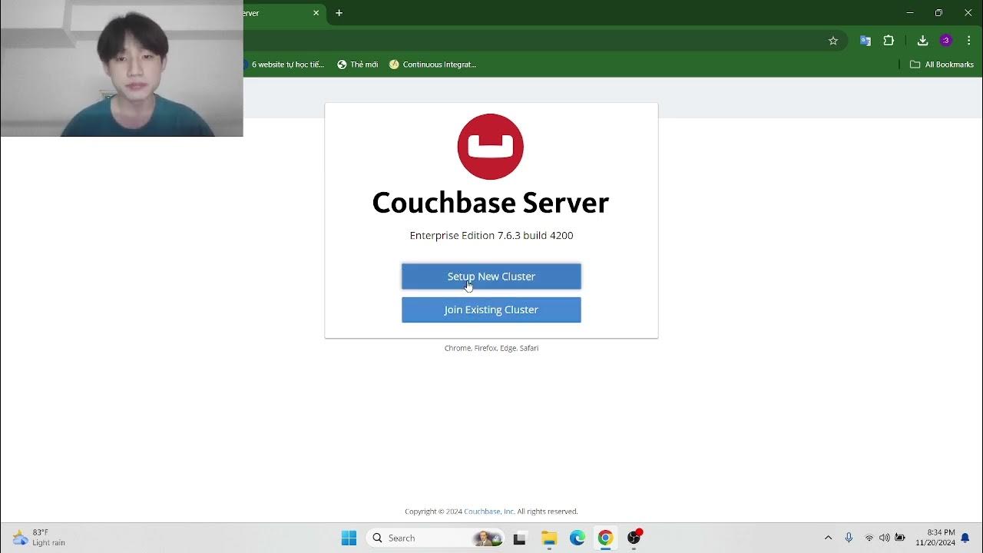Minimize the Chrome window

click(910, 13)
